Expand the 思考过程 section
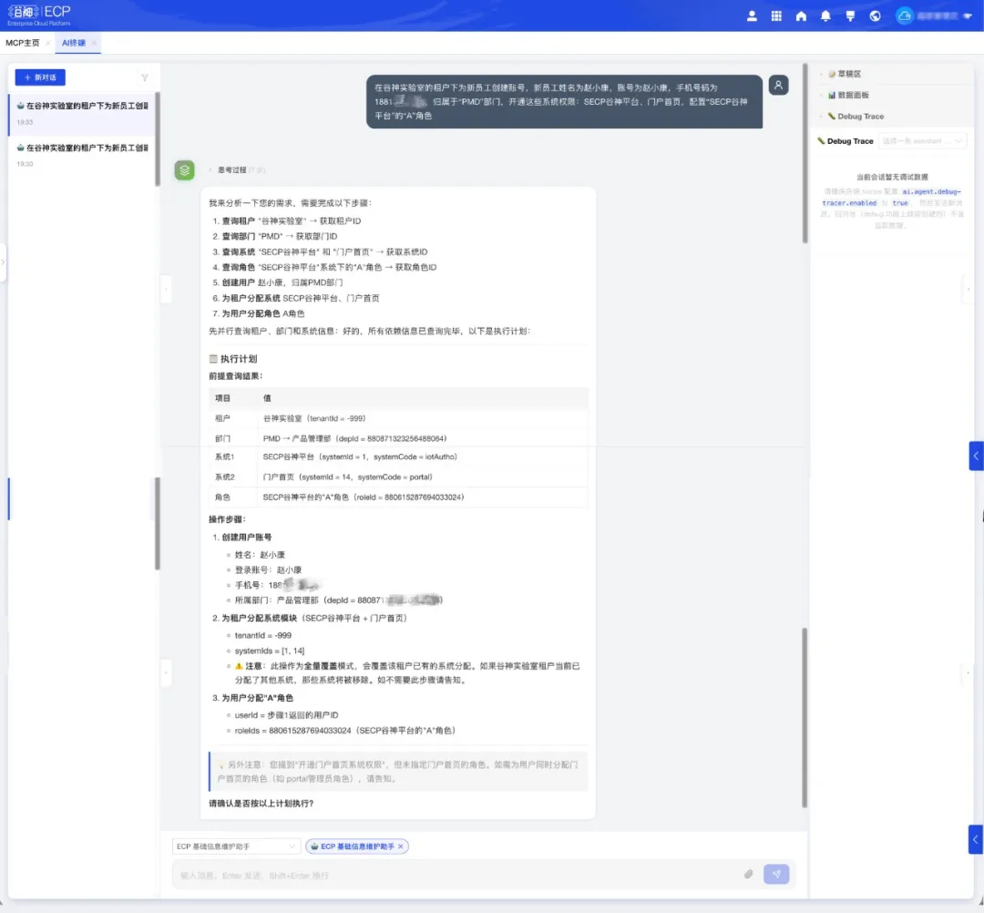Viewport: 984px width, 913px height. tap(232, 170)
